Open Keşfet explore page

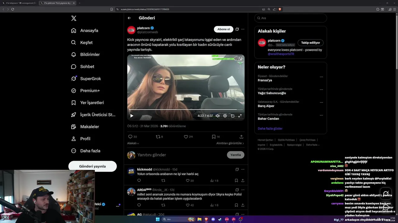[82, 42]
